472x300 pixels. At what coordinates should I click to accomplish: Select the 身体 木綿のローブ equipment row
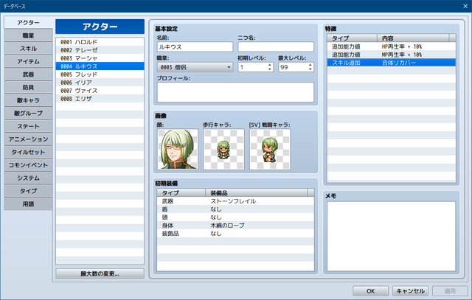[x=235, y=226]
